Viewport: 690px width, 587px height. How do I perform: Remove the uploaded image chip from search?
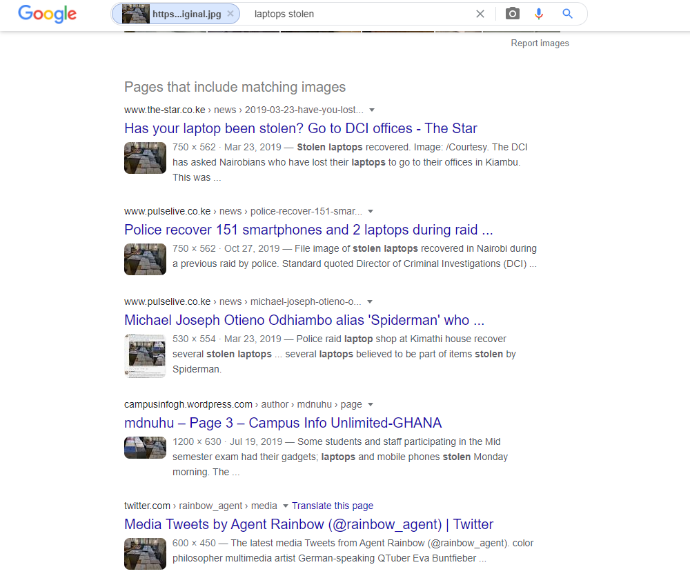pyautogui.click(x=230, y=14)
